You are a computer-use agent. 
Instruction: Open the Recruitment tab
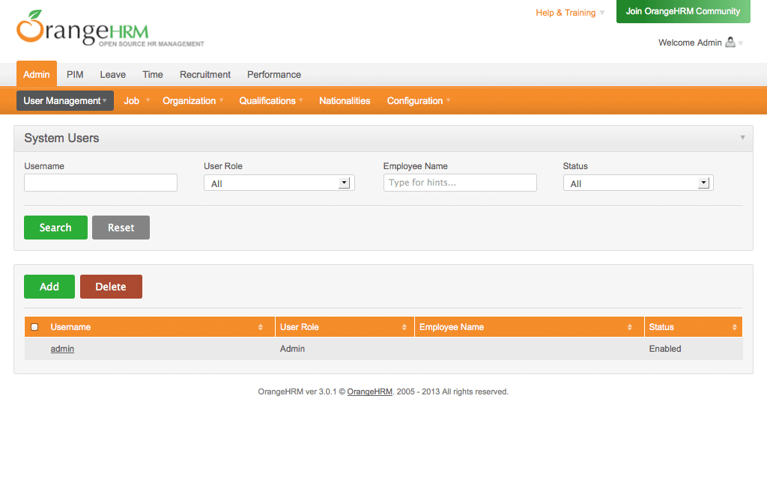[205, 75]
